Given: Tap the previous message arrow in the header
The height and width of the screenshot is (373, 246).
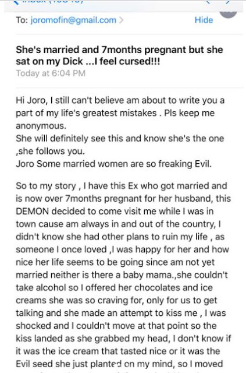Looking at the screenshot, I should [208, 2].
